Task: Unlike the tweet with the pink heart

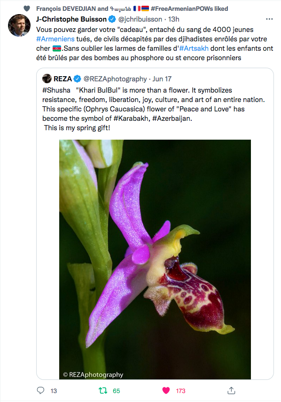Action: click(x=166, y=390)
